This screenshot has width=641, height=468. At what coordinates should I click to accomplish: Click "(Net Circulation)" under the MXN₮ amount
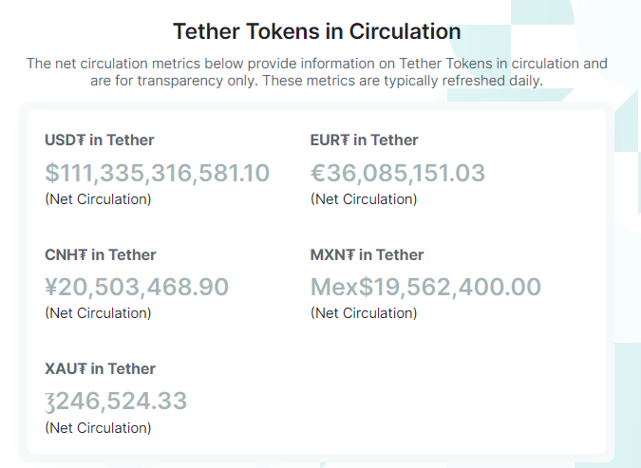[x=364, y=313]
